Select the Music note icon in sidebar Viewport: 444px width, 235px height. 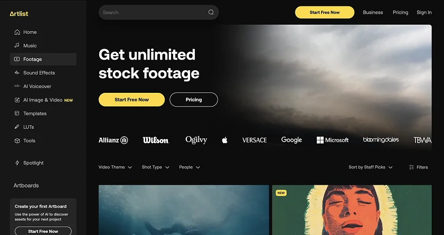pos(17,45)
